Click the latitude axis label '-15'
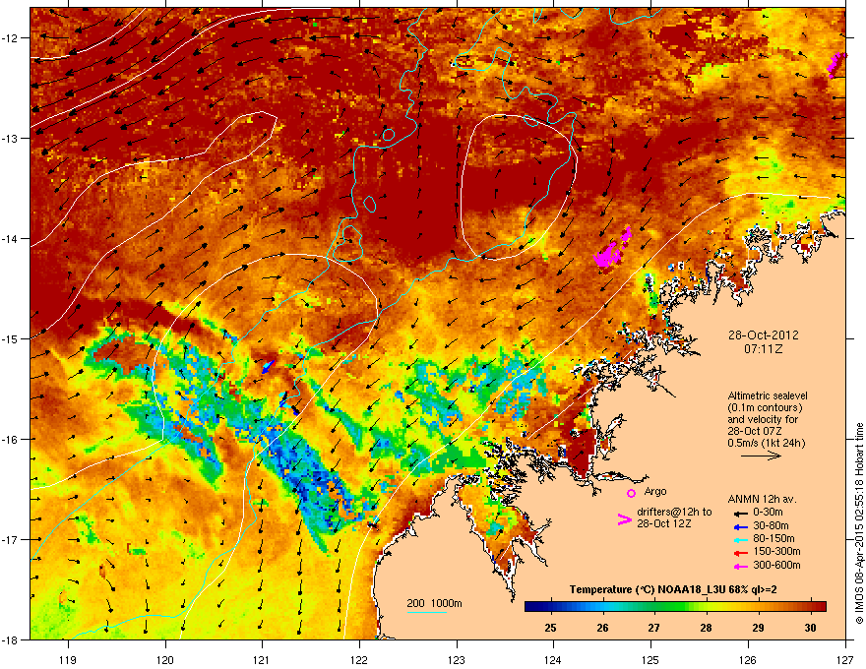This screenshot has height=669, width=866. click(x=10, y=338)
